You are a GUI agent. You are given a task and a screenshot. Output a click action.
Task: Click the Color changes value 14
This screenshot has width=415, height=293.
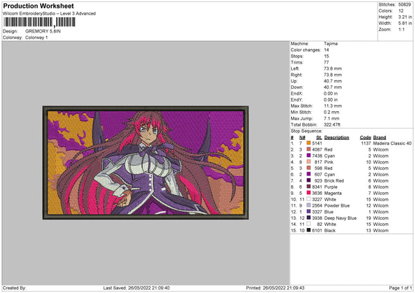click(326, 50)
